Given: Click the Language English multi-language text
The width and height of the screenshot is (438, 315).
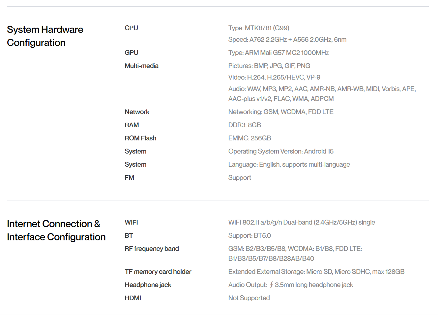Looking at the screenshot, I should (289, 165).
